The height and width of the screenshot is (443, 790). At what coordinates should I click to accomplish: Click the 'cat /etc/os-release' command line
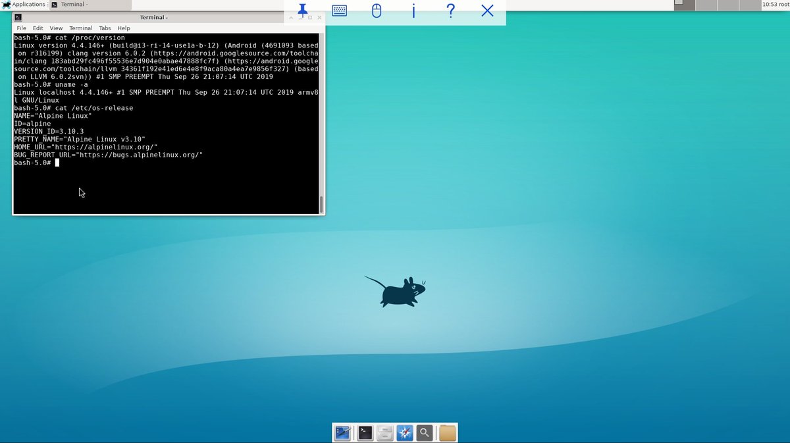(x=73, y=108)
